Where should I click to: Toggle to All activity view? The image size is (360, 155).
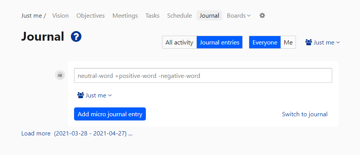click(179, 43)
